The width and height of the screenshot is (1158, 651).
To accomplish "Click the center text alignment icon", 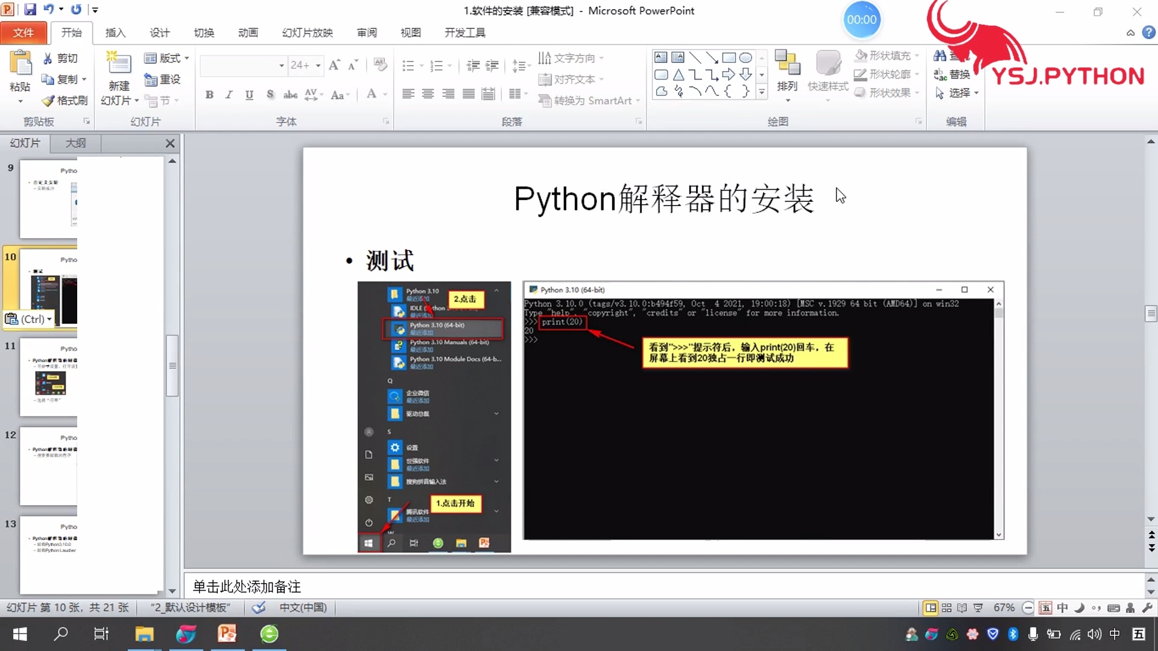I will [x=428, y=94].
